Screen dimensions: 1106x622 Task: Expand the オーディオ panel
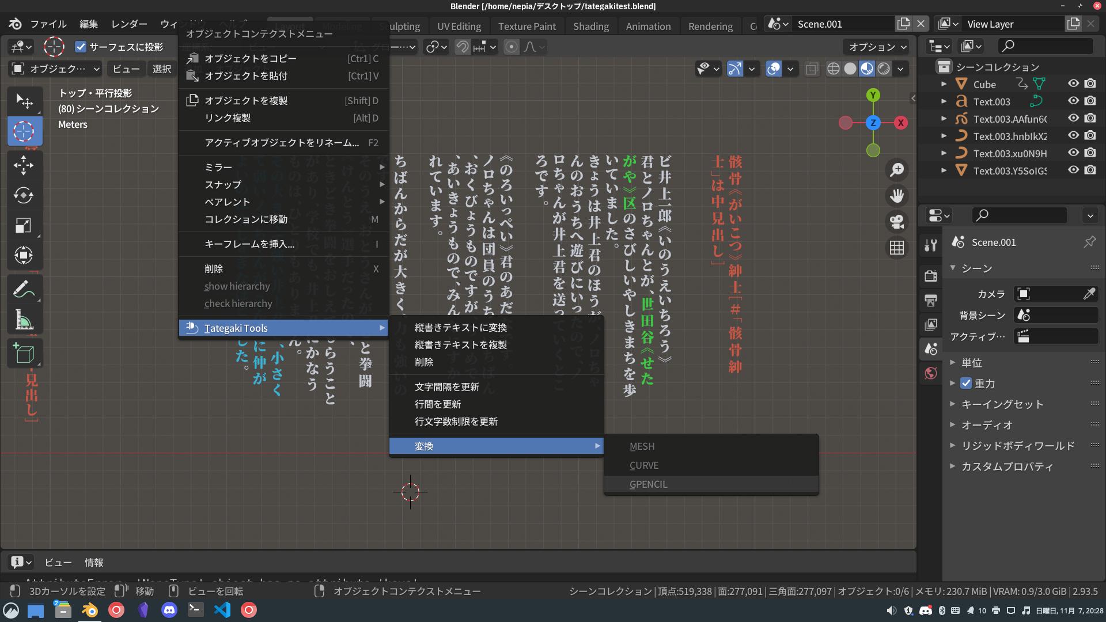(987, 425)
